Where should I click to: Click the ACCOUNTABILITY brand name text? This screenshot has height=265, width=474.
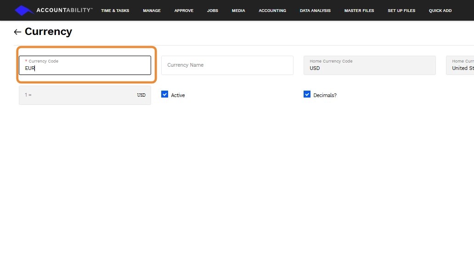64,10
